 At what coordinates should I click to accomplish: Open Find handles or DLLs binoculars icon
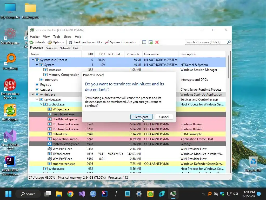tap(71, 42)
